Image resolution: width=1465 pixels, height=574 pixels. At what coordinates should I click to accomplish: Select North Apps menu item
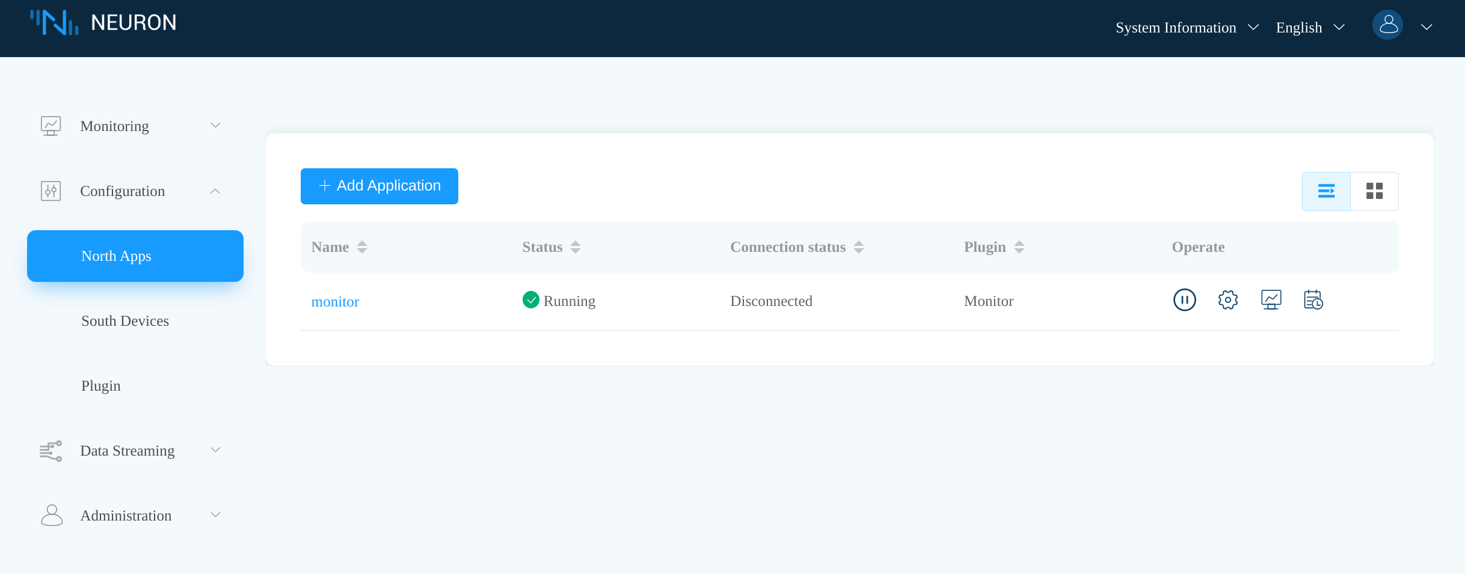[135, 256]
